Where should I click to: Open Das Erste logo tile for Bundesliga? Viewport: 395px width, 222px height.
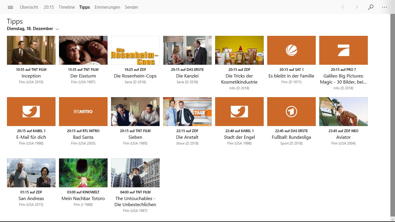[291, 112]
